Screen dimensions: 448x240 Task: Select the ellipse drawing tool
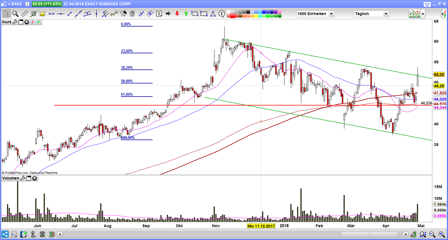[195, 14]
